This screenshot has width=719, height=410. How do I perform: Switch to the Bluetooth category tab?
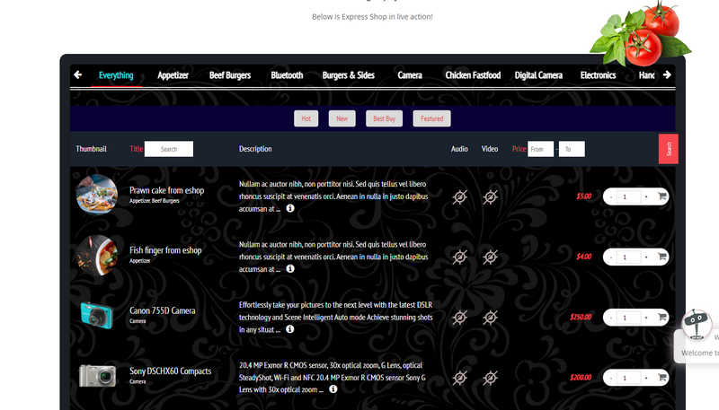287,75
